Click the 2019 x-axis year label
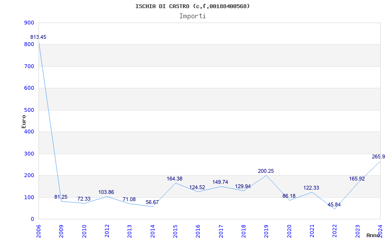385x240 pixels. point(267,231)
